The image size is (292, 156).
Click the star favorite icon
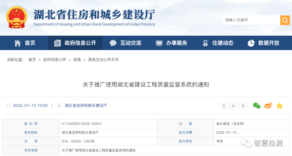pyautogui.click(x=279, y=106)
